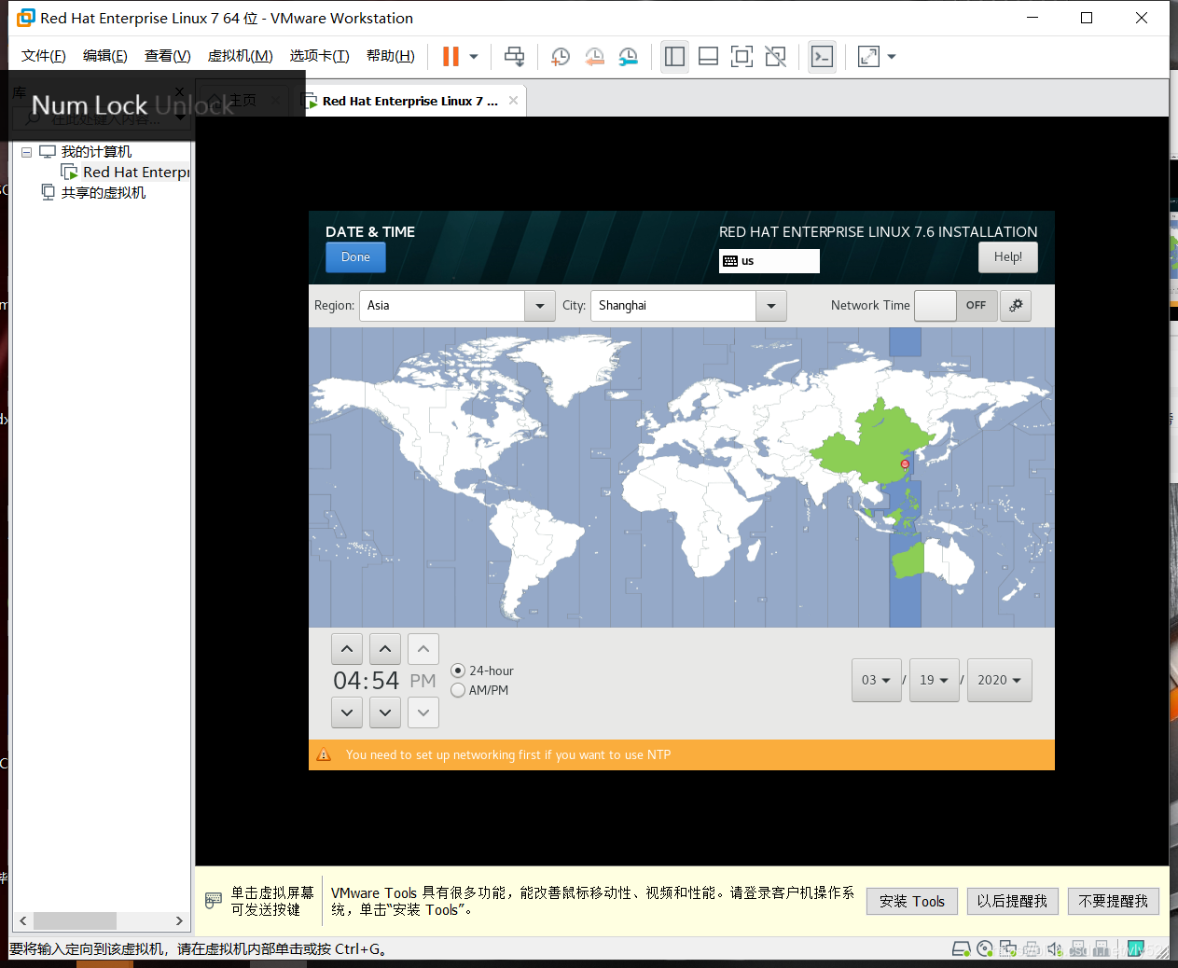Viewport: 1178px width, 968px height.
Task: Decrease the minutes with the down arrow
Action: tap(385, 712)
